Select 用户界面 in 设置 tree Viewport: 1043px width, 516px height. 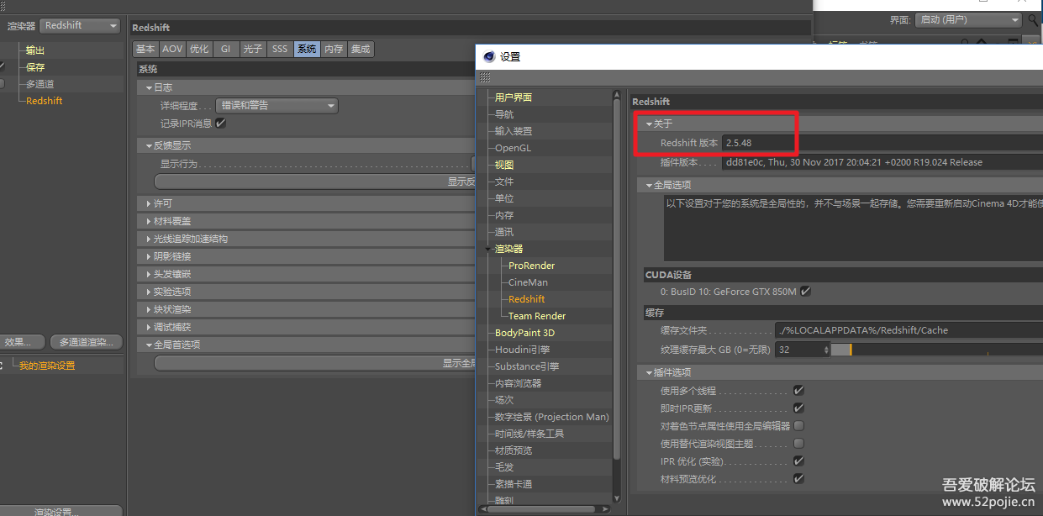click(x=514, y=97)
